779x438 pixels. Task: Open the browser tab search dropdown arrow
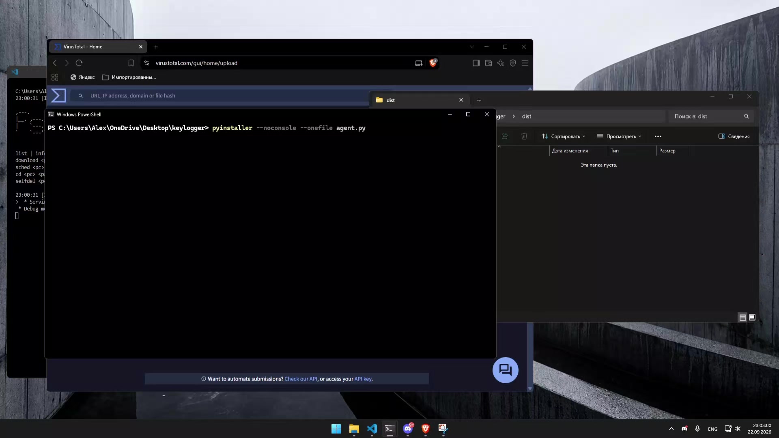[472, 47]
